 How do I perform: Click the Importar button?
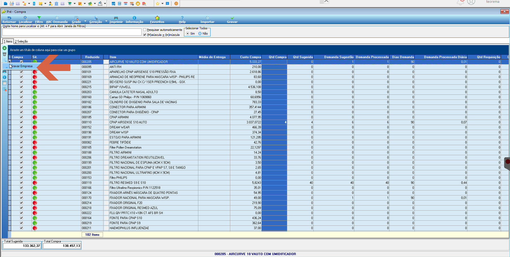pyautogui.click(x=207, y=20)
